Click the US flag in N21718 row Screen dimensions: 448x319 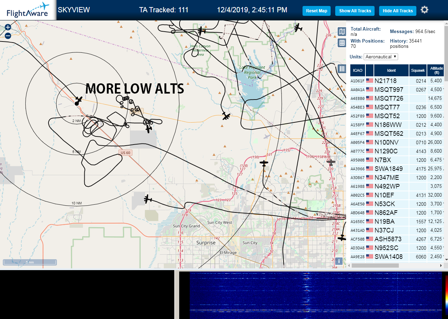pyautogui.click(x=369, y=81)
